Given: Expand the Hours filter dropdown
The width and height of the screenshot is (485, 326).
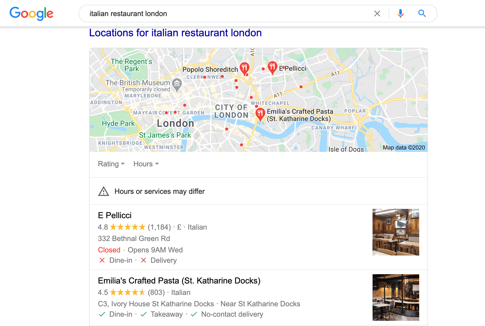Looking at the screenshot, I should pos(146,164).
